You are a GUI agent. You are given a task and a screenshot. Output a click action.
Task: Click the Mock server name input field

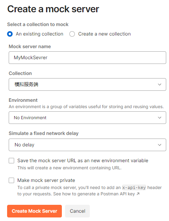[x=87, y=58]
